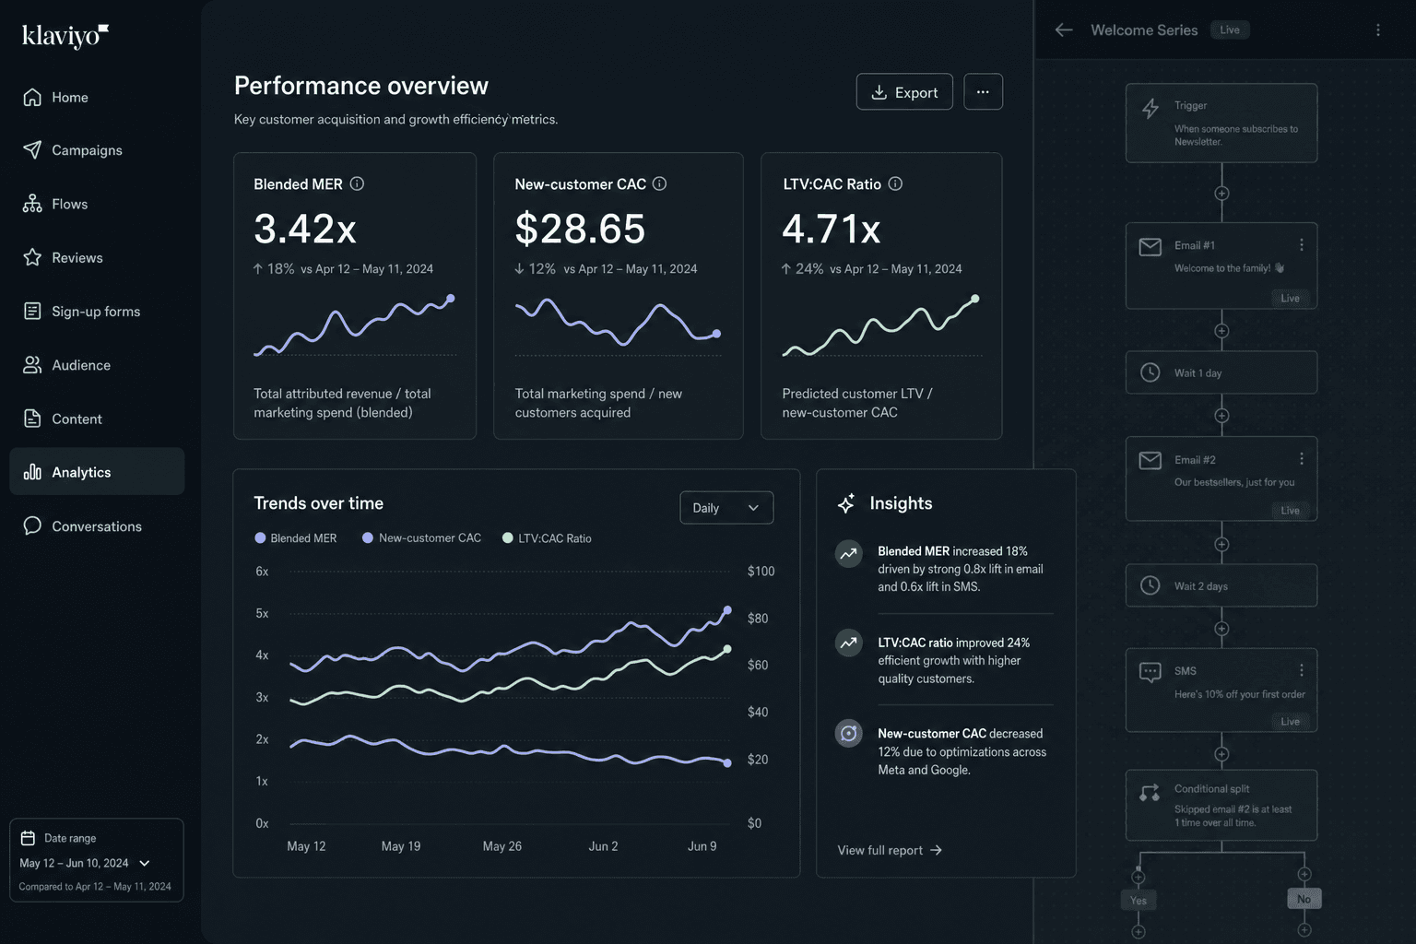1416x944 pixels.
Task: Select the Conditional split icon
Action: tap(1150, 793)
